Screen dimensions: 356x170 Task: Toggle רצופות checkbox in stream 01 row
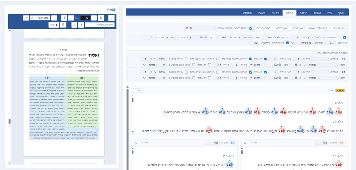click(x=266, y=59)
